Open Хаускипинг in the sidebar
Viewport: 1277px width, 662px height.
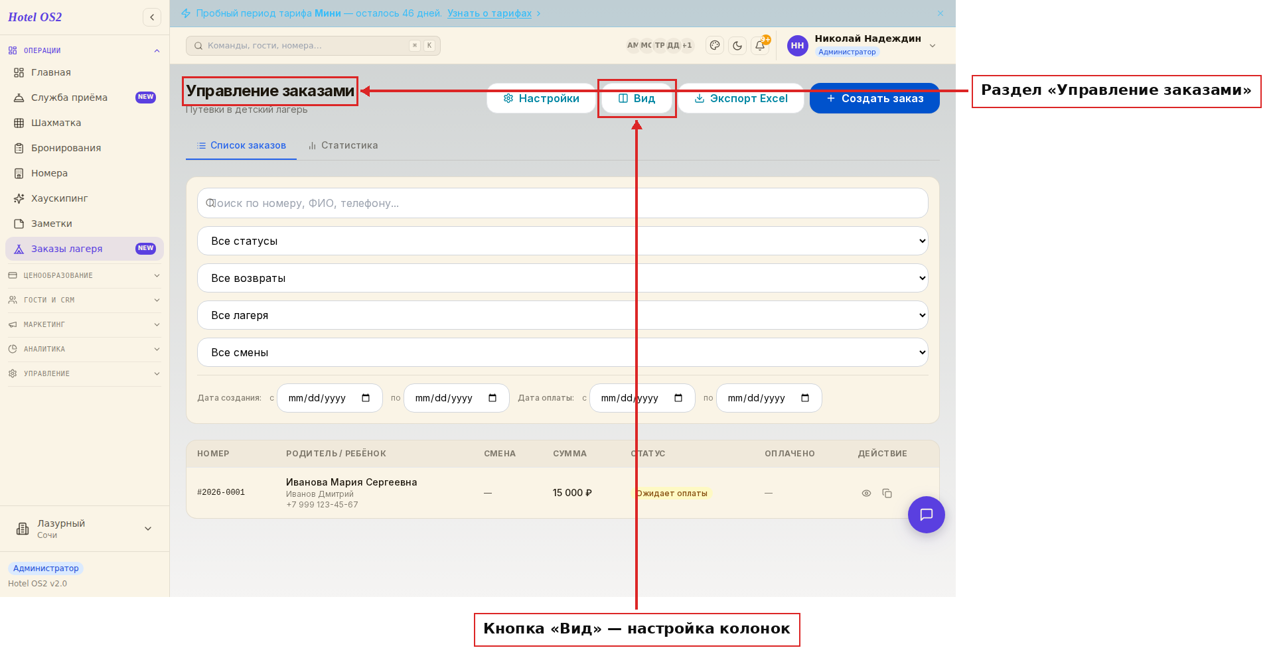(84, 198)
